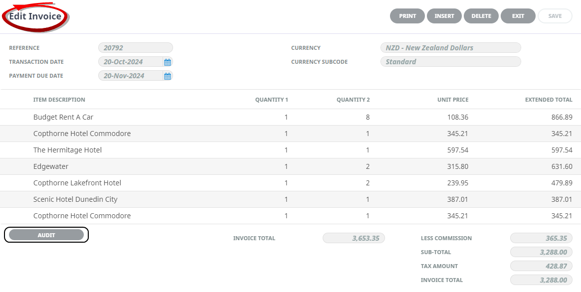The image size is (581, 292).
Task: Select The Hermitage Hotel line item
Action: (290, 150)
